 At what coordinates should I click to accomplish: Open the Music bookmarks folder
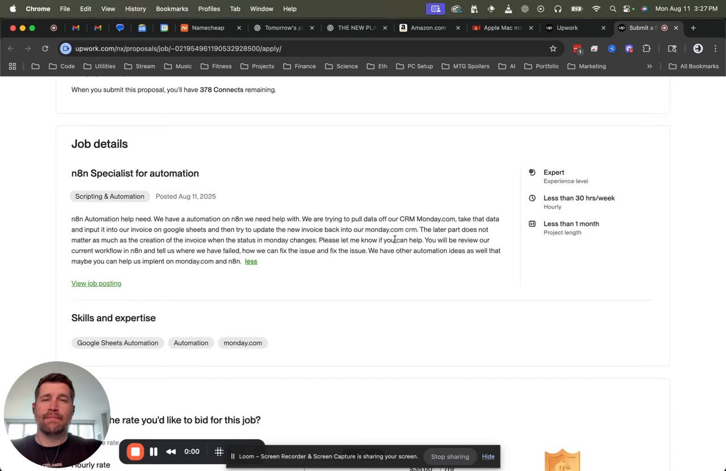point(178,66)
